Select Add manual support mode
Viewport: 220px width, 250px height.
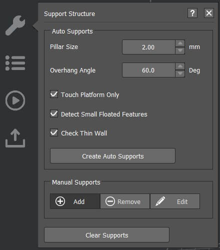[75, 201]
